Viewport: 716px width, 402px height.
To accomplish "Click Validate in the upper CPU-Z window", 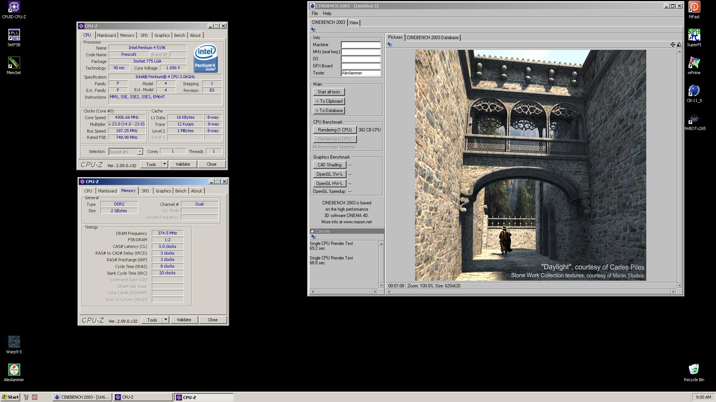I will (x=183, y=164).
